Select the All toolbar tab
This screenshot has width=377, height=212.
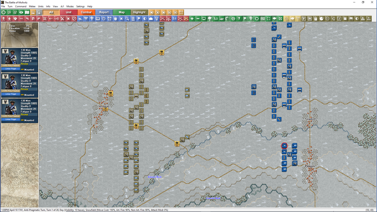(x=51, y=12)
